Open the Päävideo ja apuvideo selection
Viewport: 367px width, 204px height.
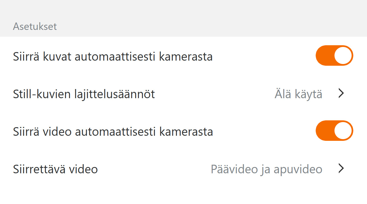266,169
